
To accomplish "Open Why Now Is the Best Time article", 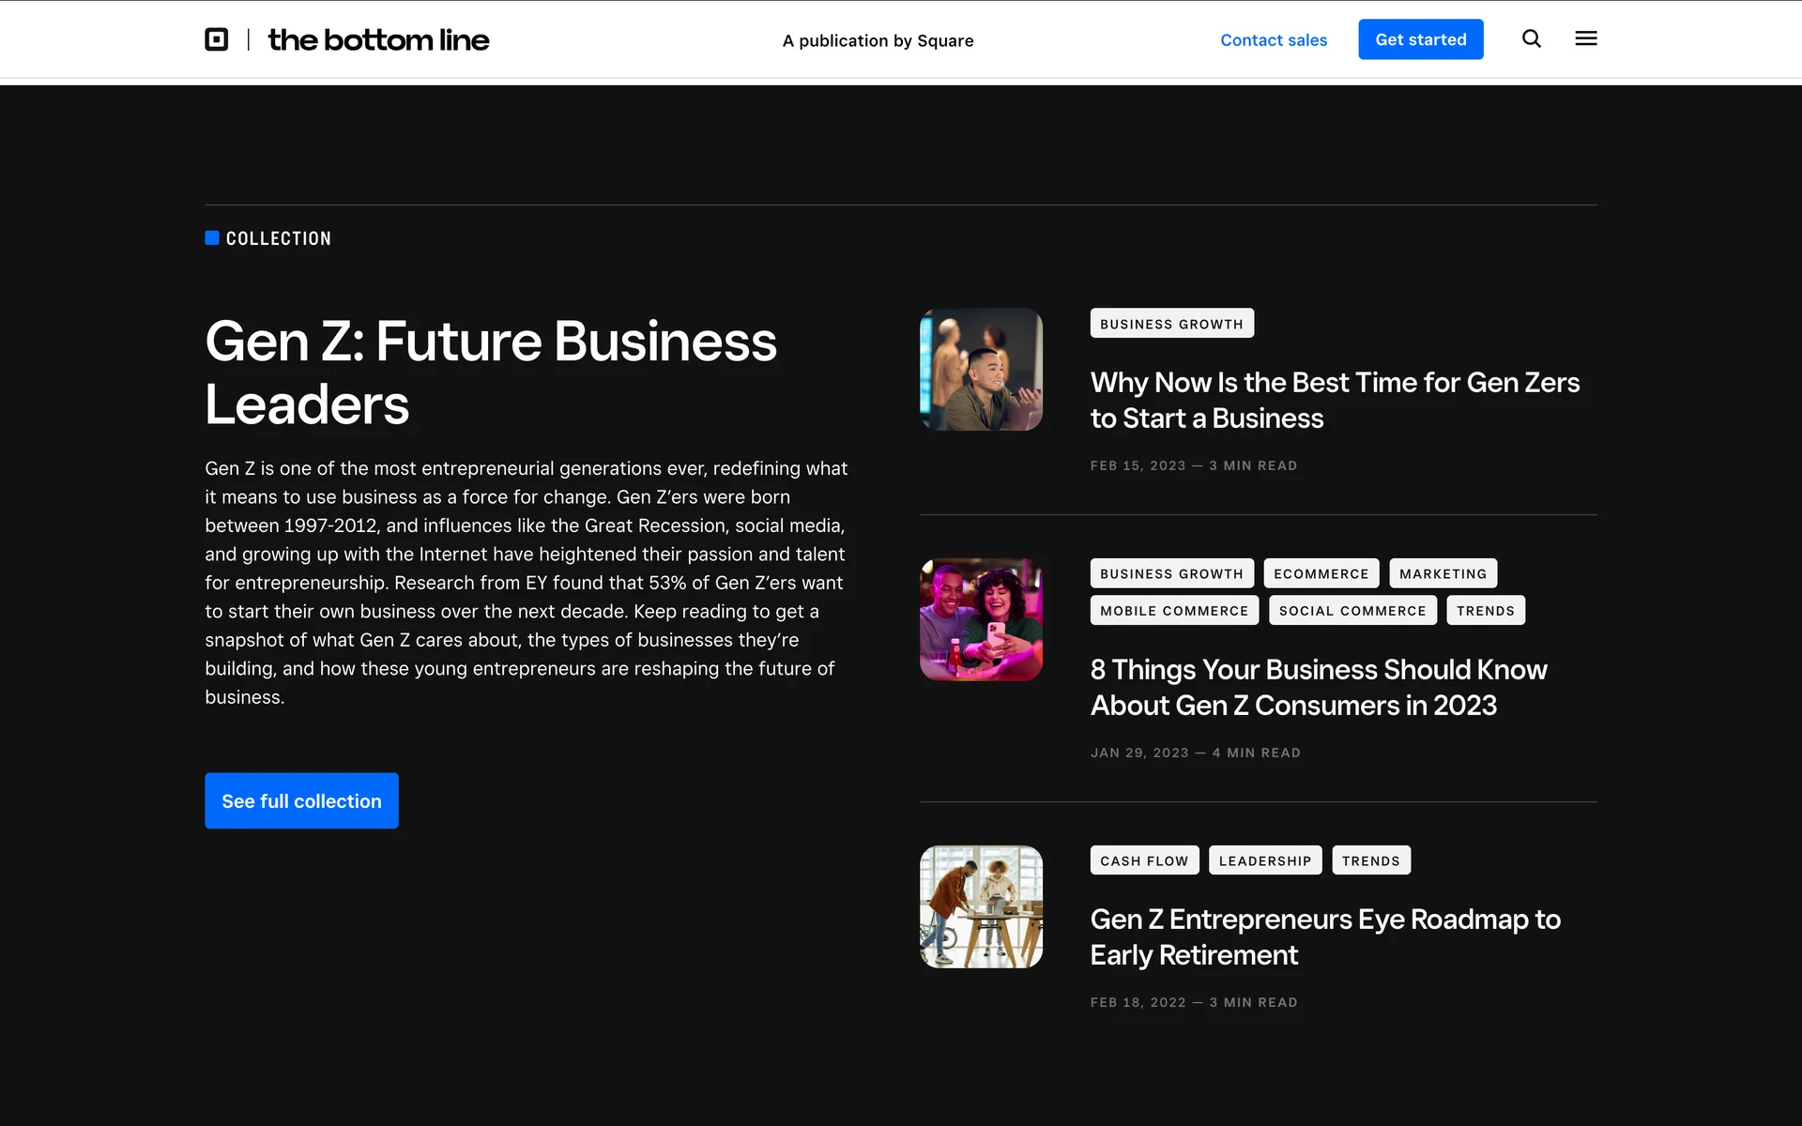I will coord(1334,400).
